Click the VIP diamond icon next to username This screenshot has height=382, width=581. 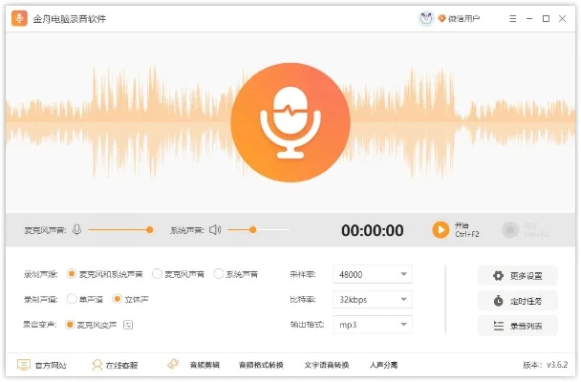pyautogui.click(x=442, y=18)
